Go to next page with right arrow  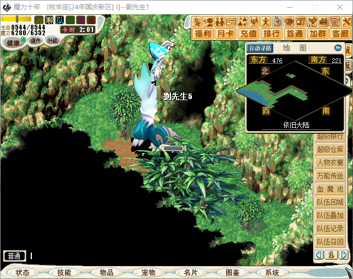click(344, 255)
